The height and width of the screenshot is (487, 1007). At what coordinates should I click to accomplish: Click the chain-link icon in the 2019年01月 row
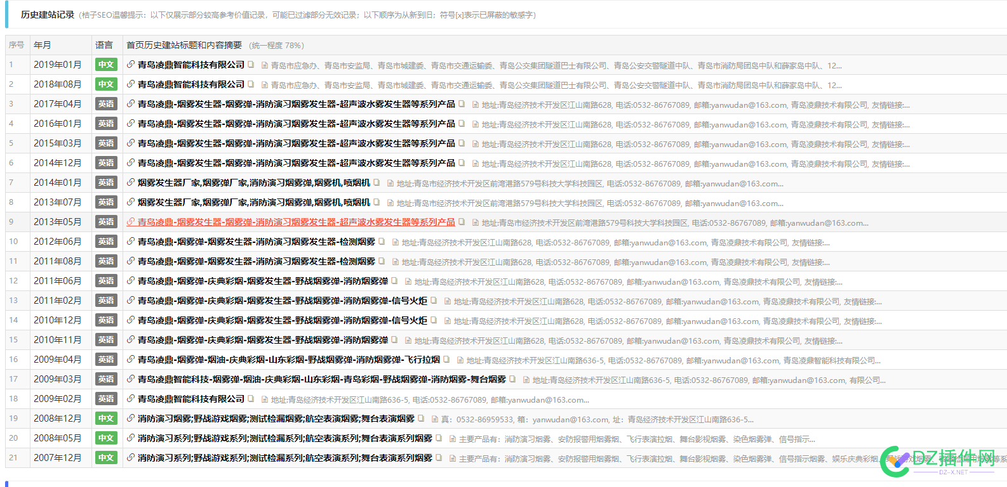(130, 65)
